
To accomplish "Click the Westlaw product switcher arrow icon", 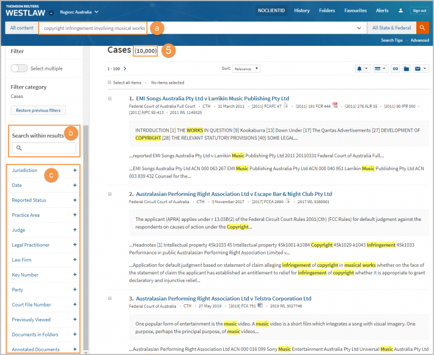I will click(x=51, y=13).
